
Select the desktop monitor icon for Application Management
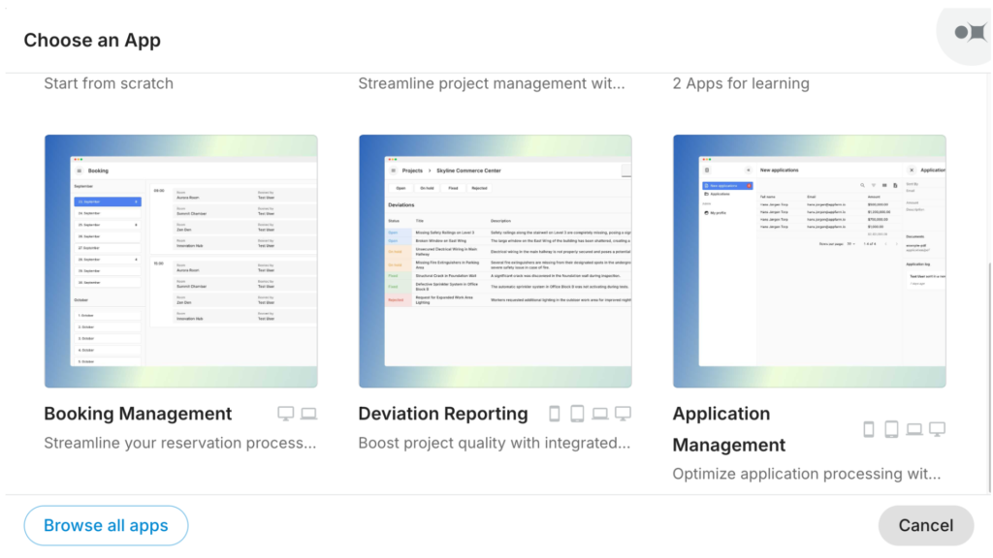tap(936, 427)
